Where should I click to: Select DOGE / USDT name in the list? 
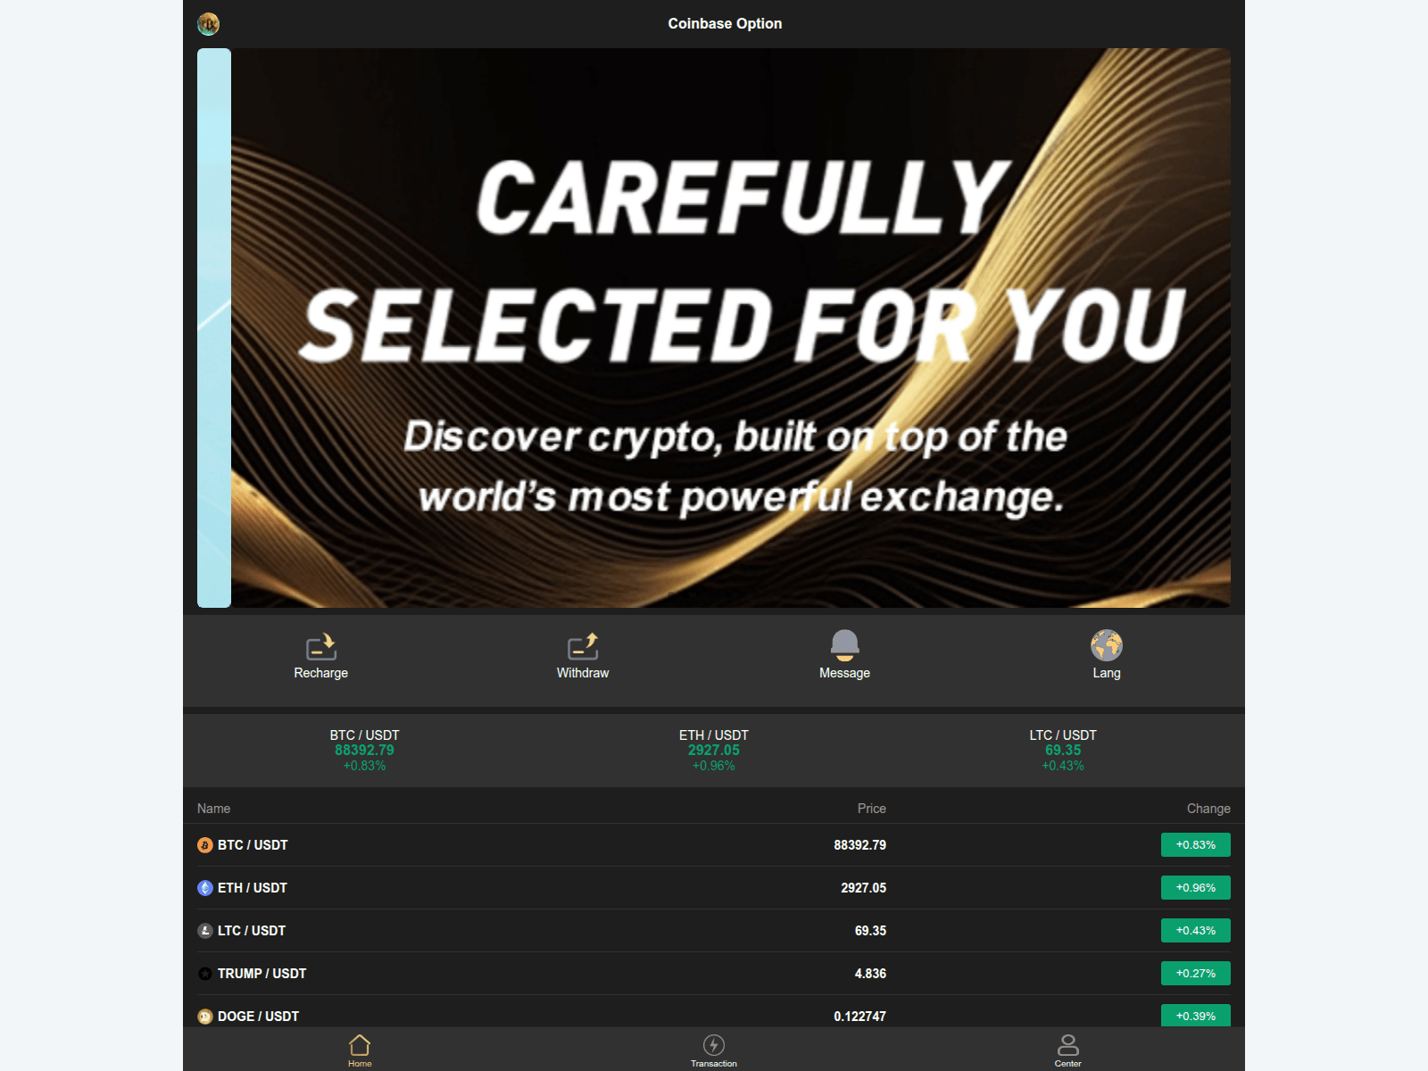(258, 1017)
